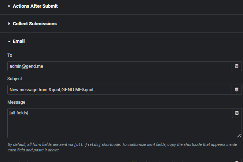243x162 pixels.
Task: Click the admin@gend.me text in To field
Action: coord(26,66)
